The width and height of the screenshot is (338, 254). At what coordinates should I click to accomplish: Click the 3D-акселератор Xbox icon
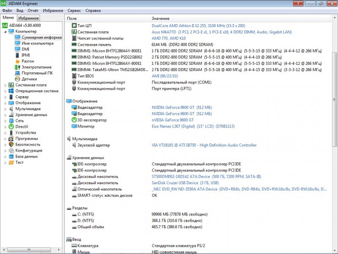coord(74,120)
